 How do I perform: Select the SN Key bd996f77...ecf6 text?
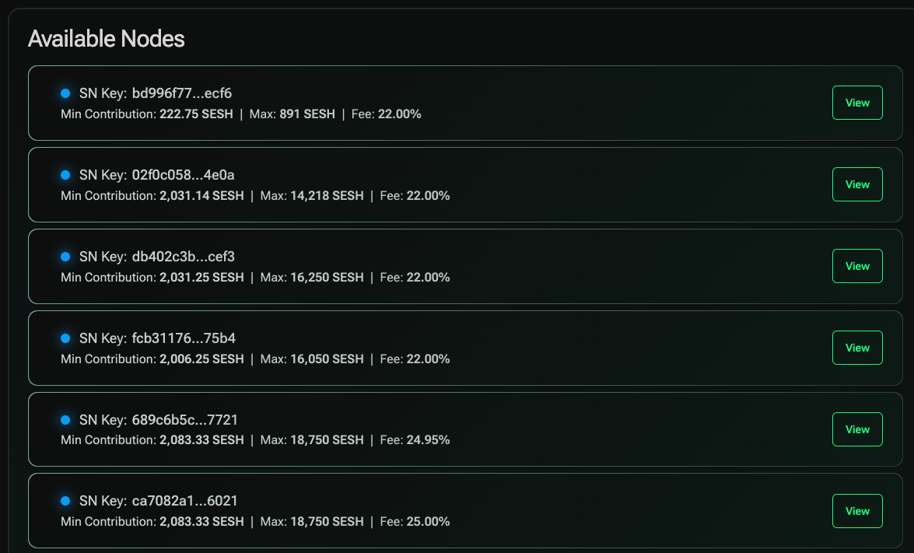pos(155,93)
